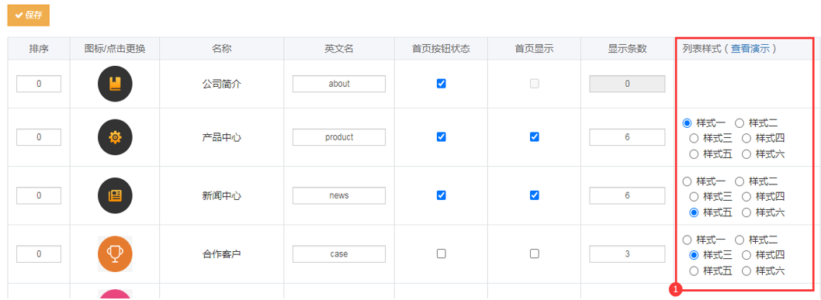Click 显示条数 field for 新闻中心
Viewport: 821px width, 300px height.
tap(627, 195)
